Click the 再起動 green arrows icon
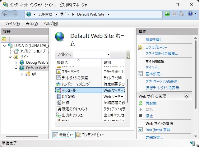199x147 pixels. [141, 103]
